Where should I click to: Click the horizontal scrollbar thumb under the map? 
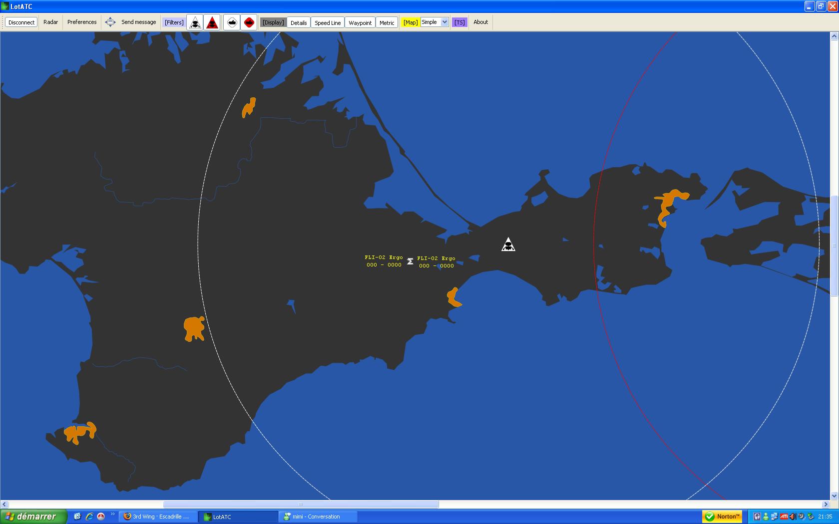click(301, 504)
